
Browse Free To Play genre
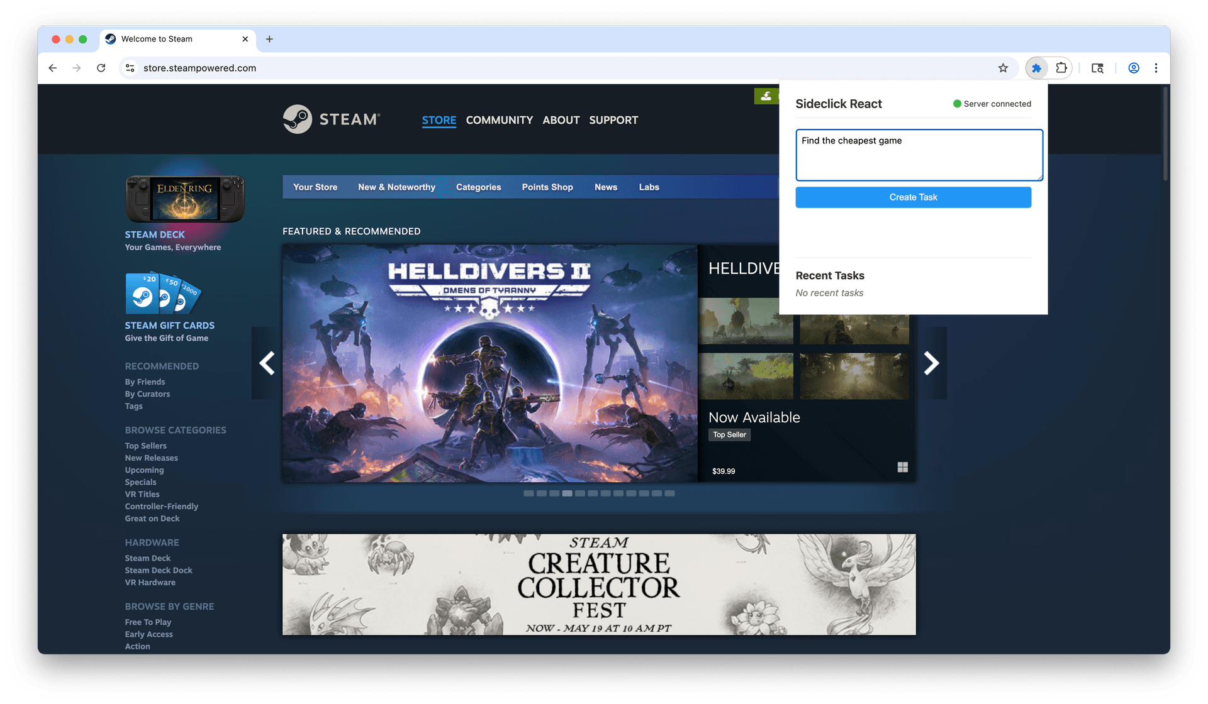point(148,622)
